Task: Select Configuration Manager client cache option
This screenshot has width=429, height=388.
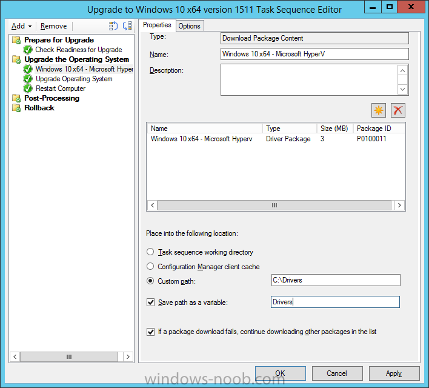Action: pyautogui.click(x=150, y=266)
